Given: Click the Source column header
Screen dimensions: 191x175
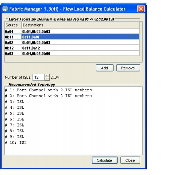Looking at the screenshot, I should tap(13, 25).
